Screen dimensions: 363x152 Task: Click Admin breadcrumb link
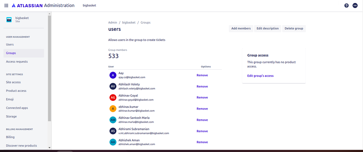112,22
